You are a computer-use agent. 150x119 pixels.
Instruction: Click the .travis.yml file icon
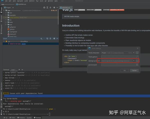tap(8, 34)
